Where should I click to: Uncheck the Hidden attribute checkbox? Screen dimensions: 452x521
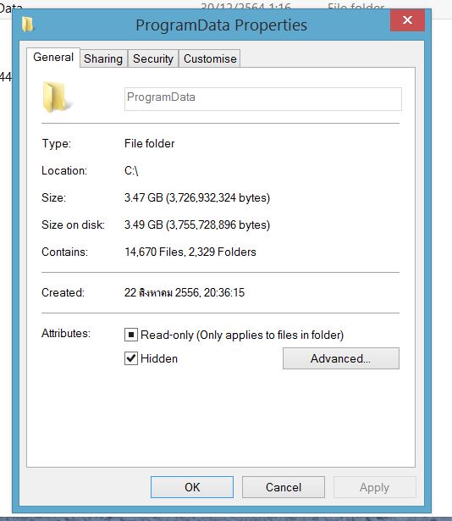pos(131,358)
